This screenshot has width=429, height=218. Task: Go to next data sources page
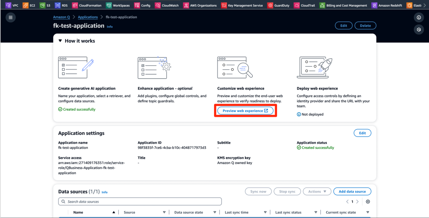[x=357, y=202]
